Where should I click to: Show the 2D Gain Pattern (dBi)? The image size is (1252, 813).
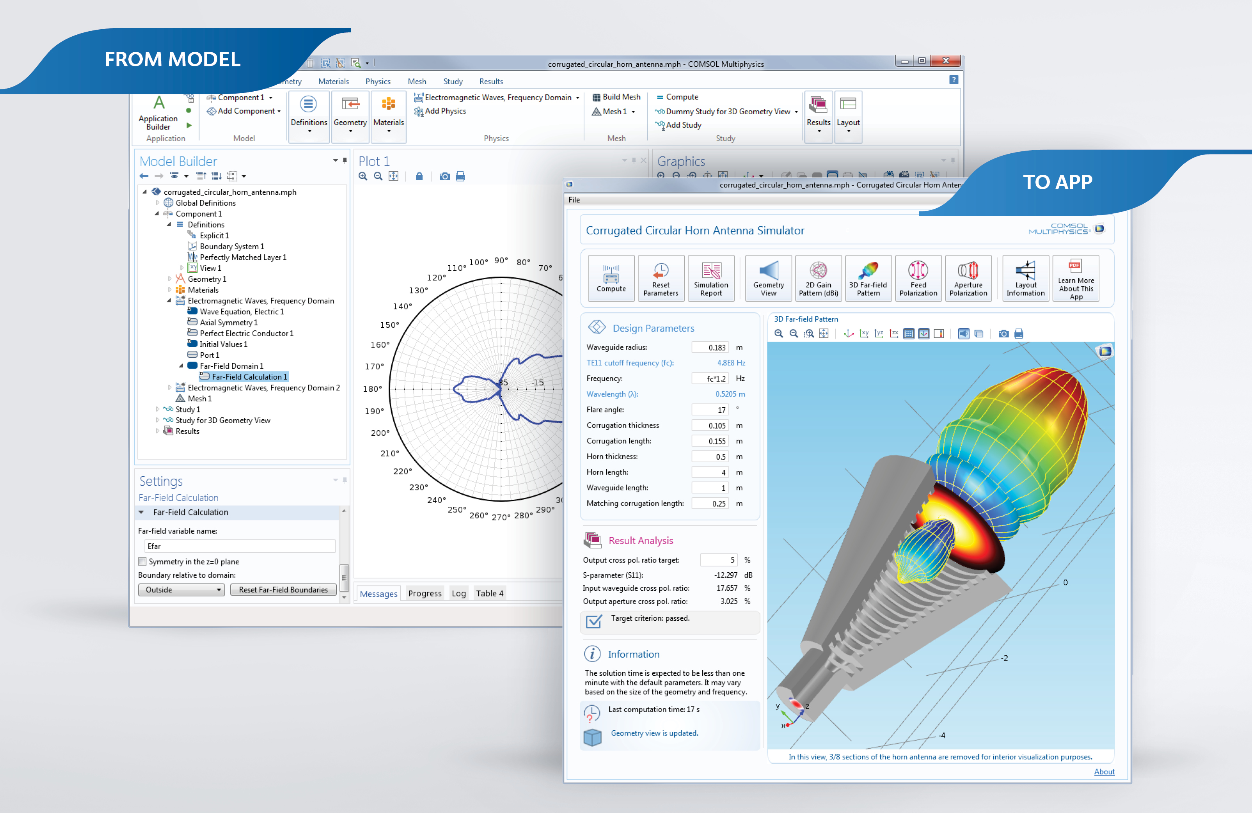tap(818, 278)
